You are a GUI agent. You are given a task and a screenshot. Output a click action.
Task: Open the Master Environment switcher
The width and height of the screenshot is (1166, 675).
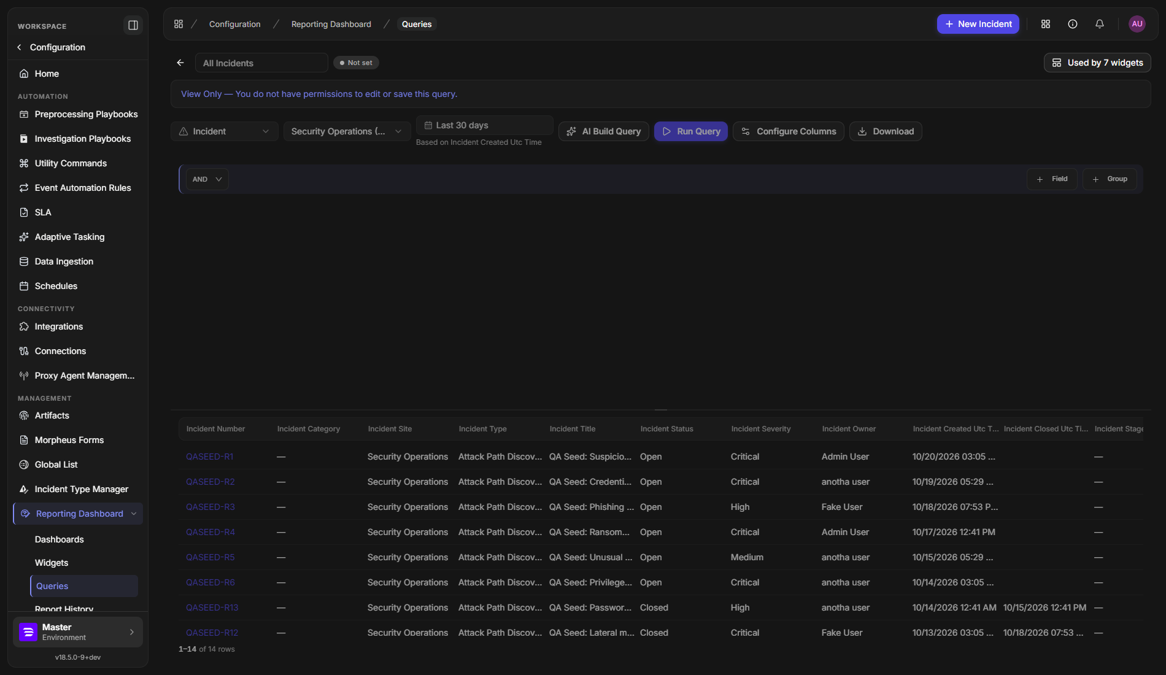[x=78, y=632]
